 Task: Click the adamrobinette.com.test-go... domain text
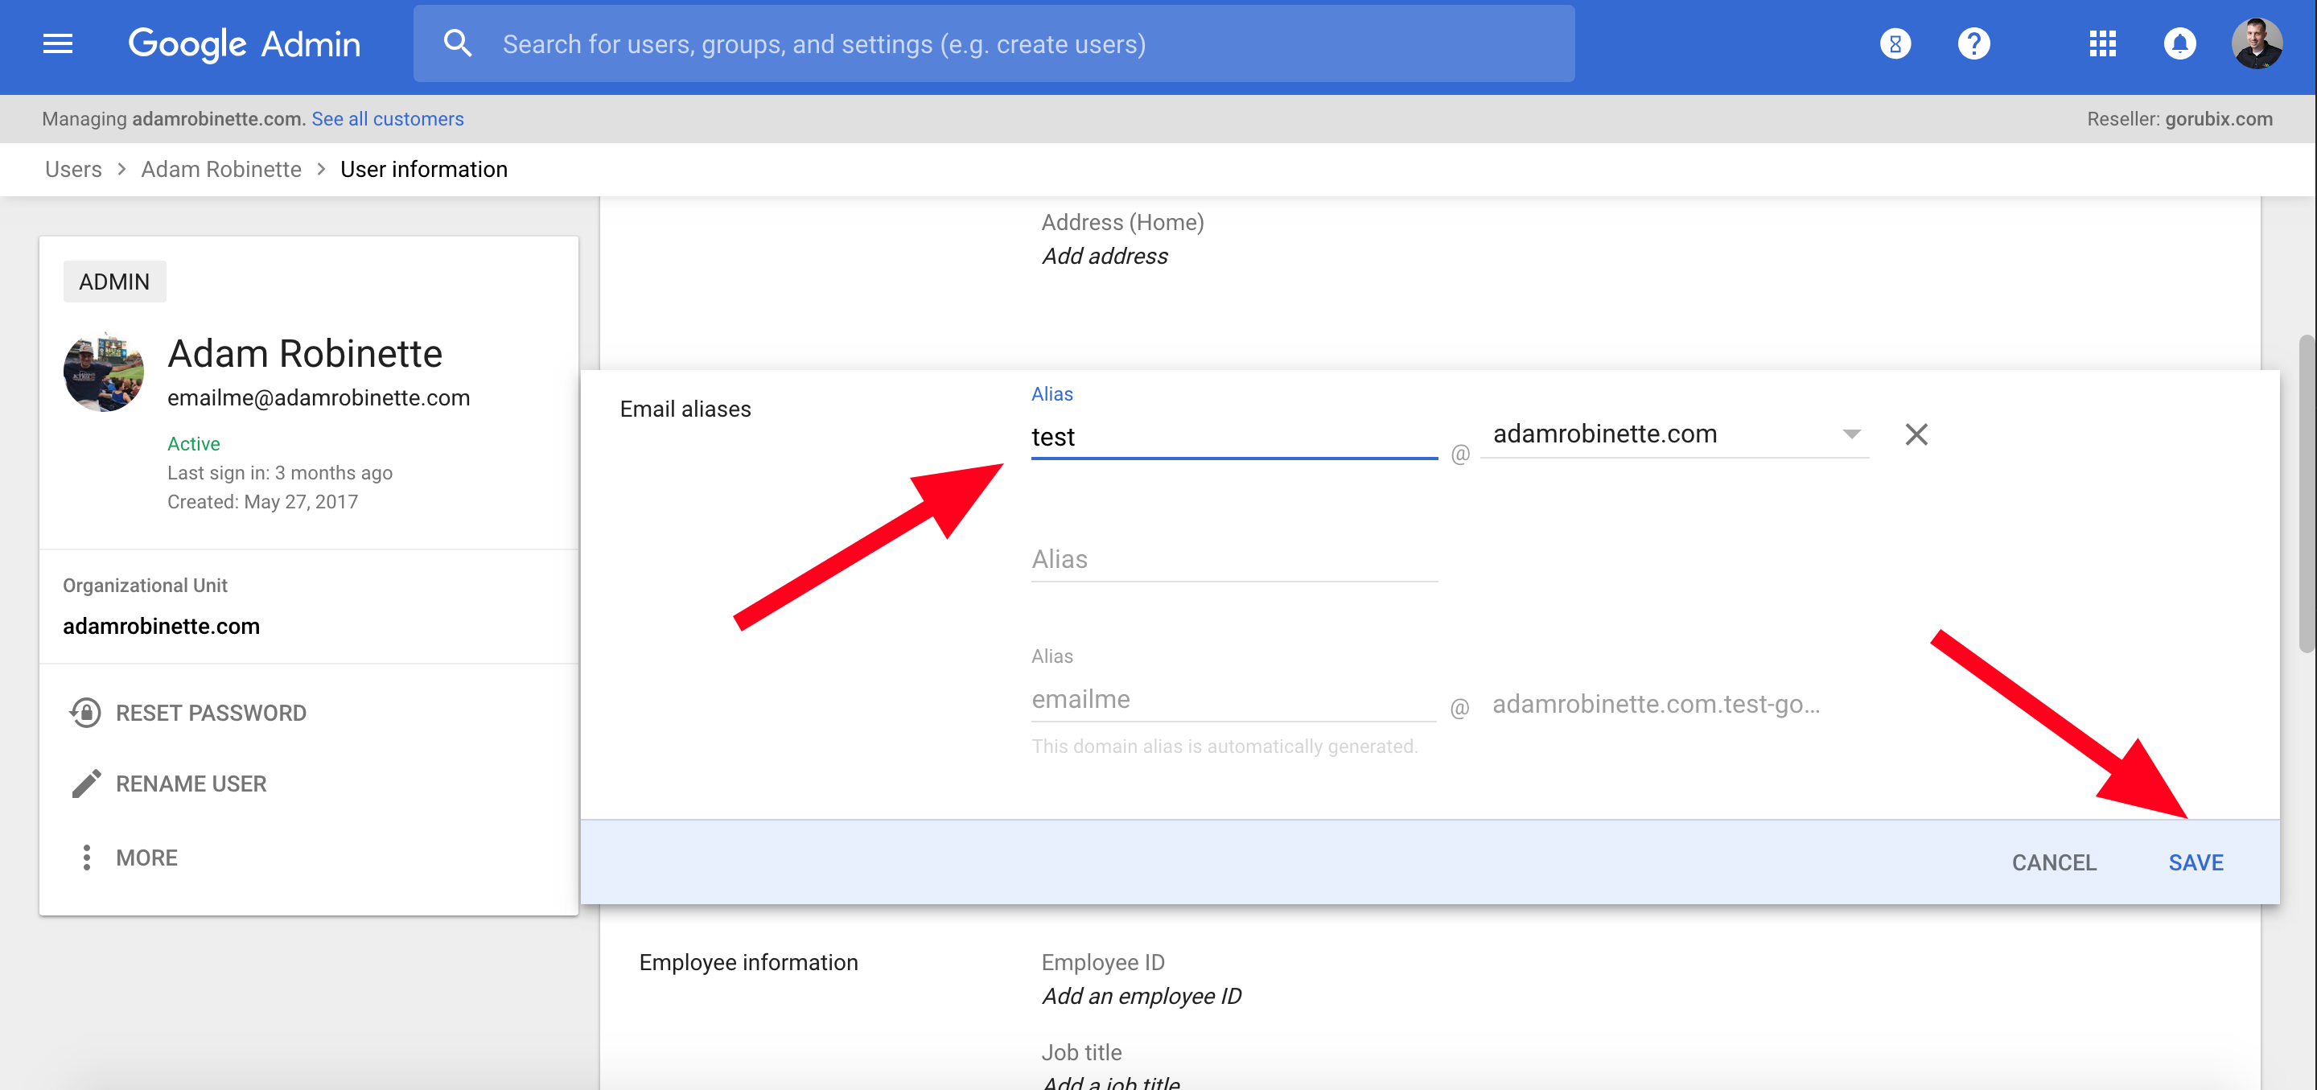click(1655, 704)
